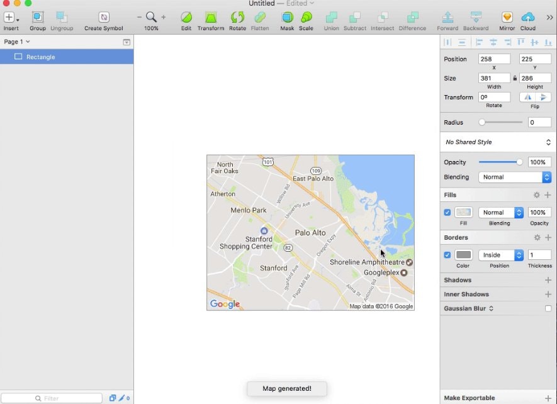Add a new border
557x404 pixels.
pyautogui.click(x=548, y=237)
